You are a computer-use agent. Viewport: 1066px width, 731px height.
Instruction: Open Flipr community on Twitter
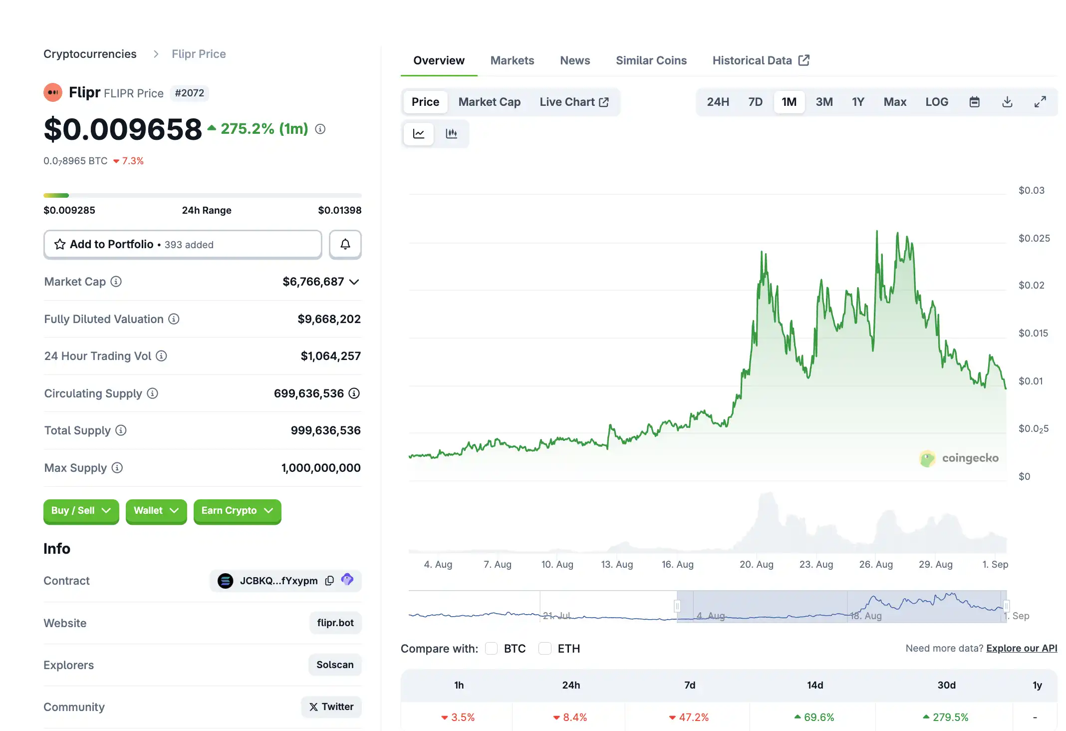pos(331,707)
